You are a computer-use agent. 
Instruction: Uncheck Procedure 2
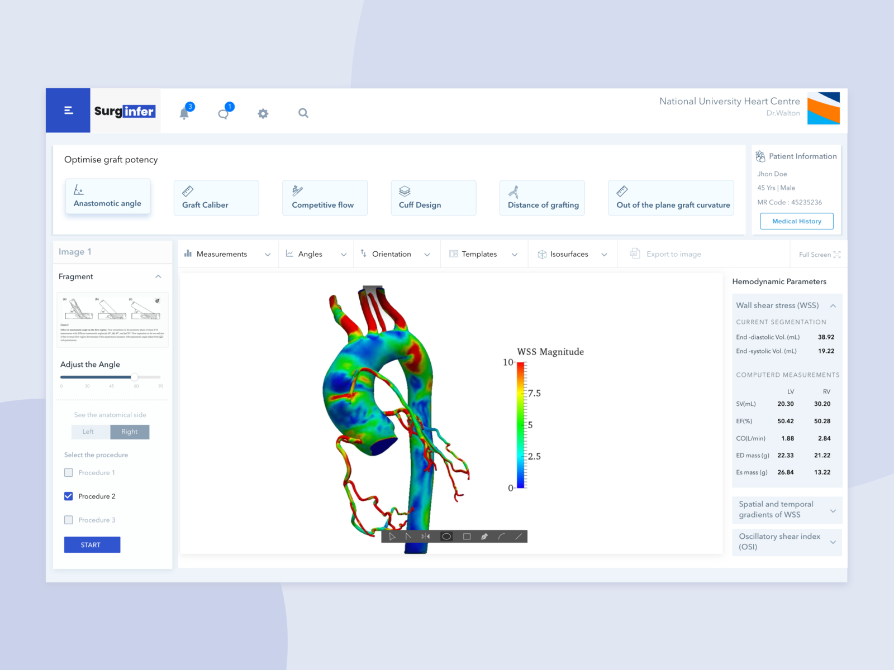coord(68,496)
